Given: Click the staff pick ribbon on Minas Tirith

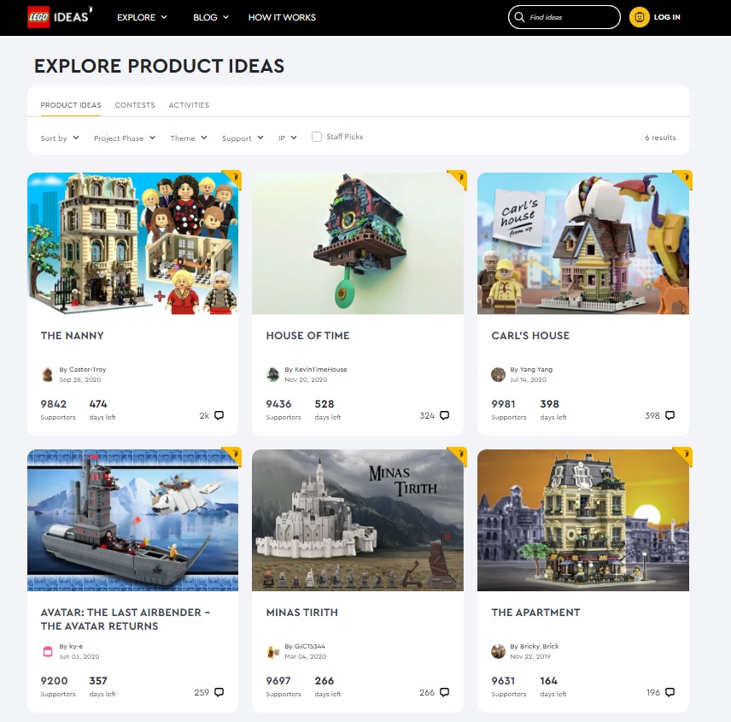Looking at the screenshot, I should [x=458, y=455].
